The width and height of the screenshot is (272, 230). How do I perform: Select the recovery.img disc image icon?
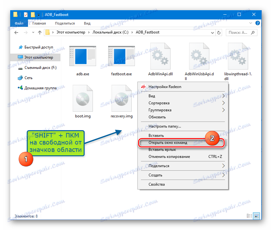pyautogui.click(x=122, y=98)
